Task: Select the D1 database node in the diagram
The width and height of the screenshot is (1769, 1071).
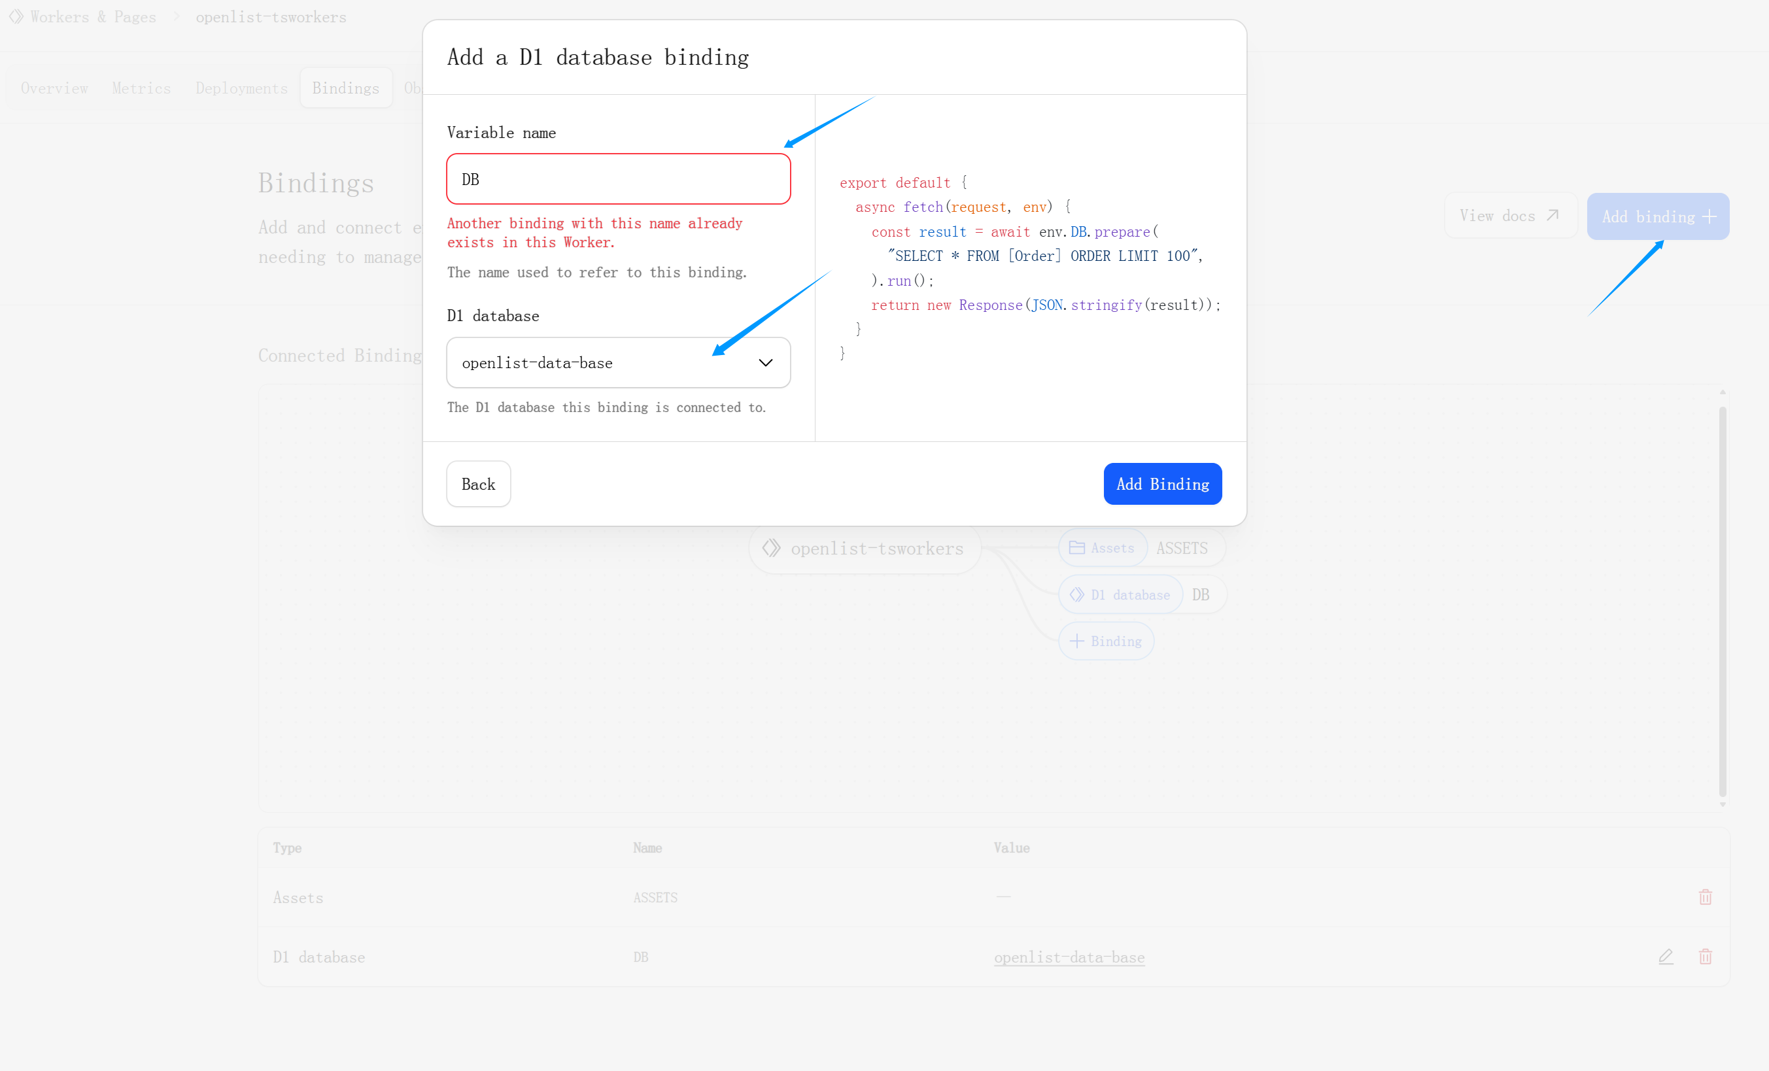Action: pos(1120,594)
